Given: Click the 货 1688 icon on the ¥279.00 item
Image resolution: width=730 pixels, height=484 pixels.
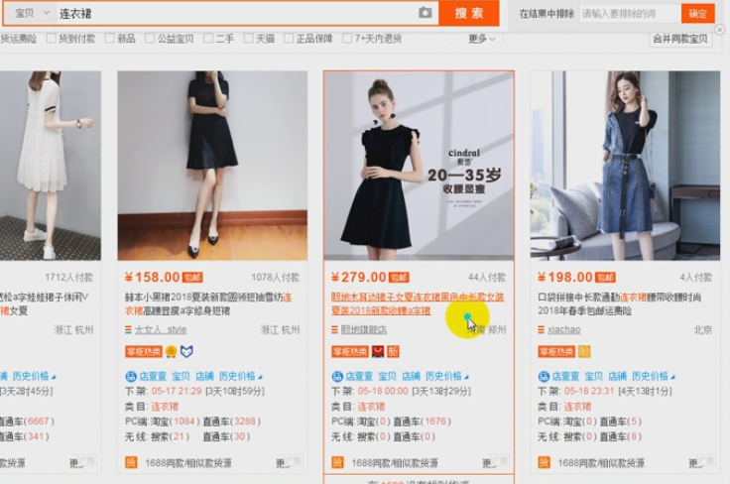Looking at the screenshot, I should coord(337,462).
